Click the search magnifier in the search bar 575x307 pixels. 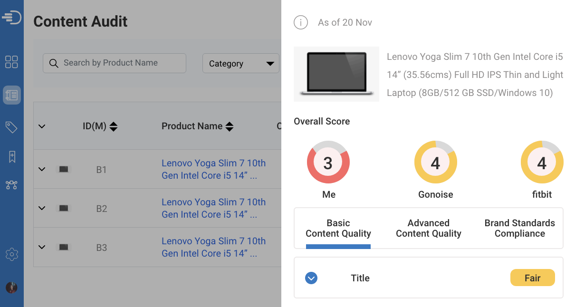54,63
